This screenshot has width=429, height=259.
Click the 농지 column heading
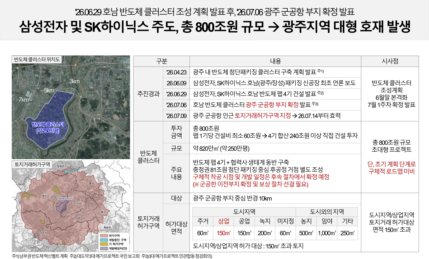tap(306, 221)
